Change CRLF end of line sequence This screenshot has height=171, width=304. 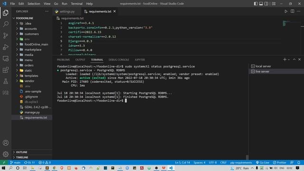click(223, 162)
